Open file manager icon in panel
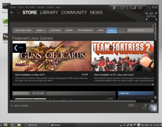162x127 pixels. (x=19, y=125)
